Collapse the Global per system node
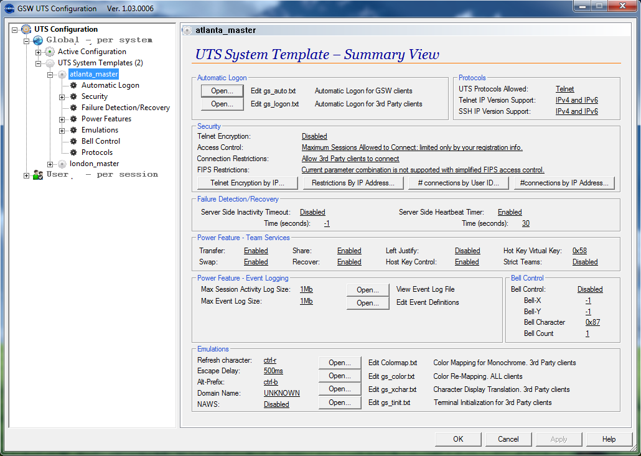This screenshot has height=456, width=641. click(x=27, y=40)
